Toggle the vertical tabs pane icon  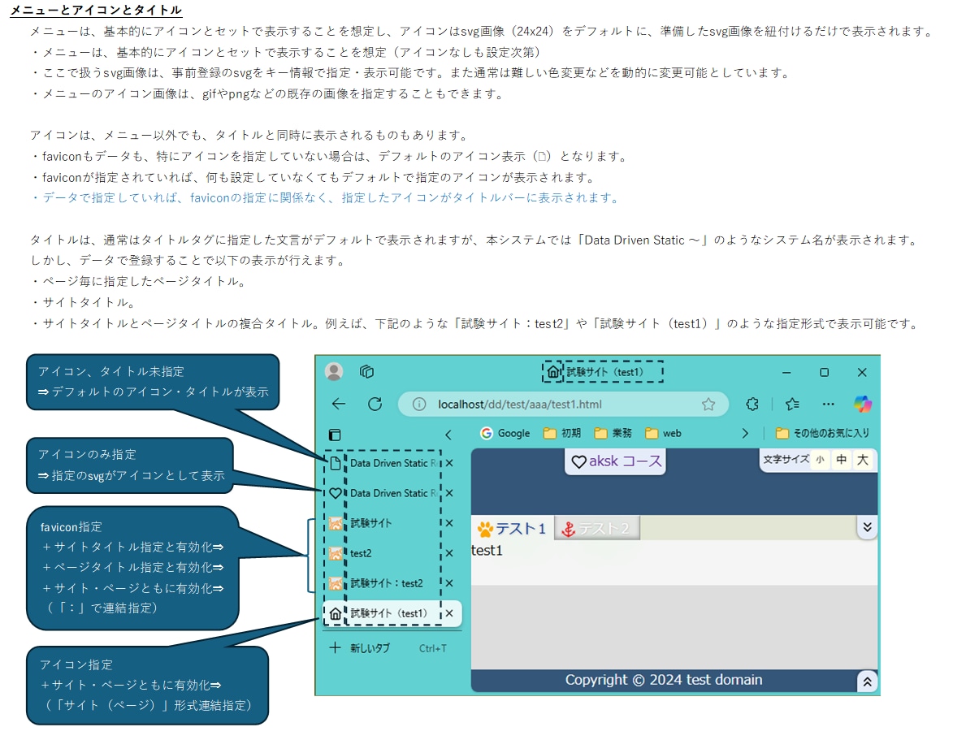[x=335, y=435]
